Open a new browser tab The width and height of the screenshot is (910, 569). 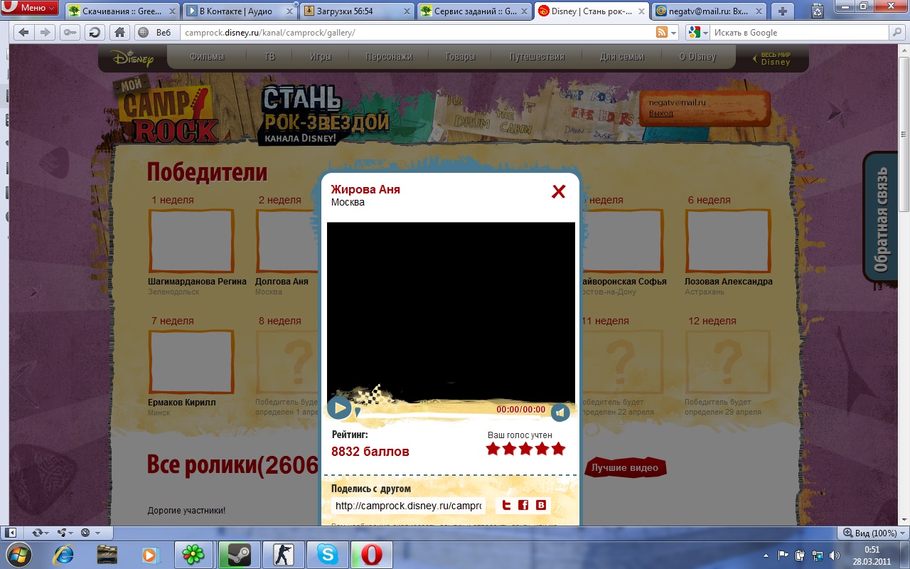(783, 11)
